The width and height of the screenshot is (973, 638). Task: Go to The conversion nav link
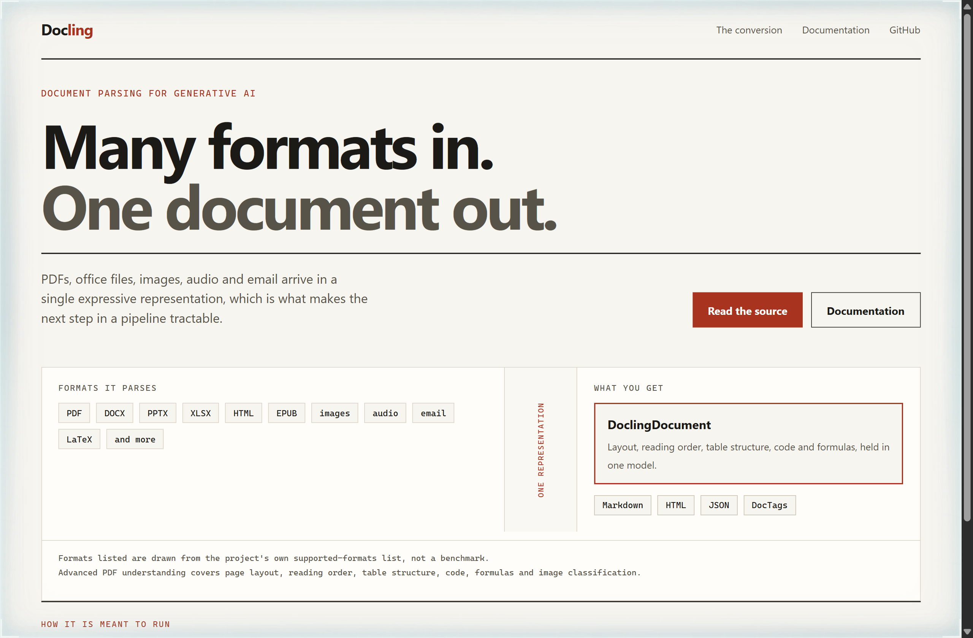tap(748, 30)
